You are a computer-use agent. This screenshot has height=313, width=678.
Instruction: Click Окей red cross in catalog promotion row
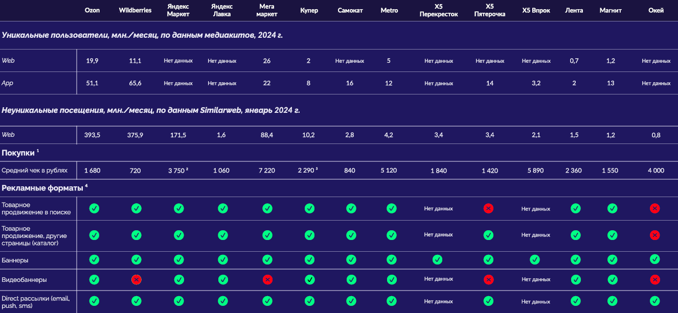tap(655, 235)
